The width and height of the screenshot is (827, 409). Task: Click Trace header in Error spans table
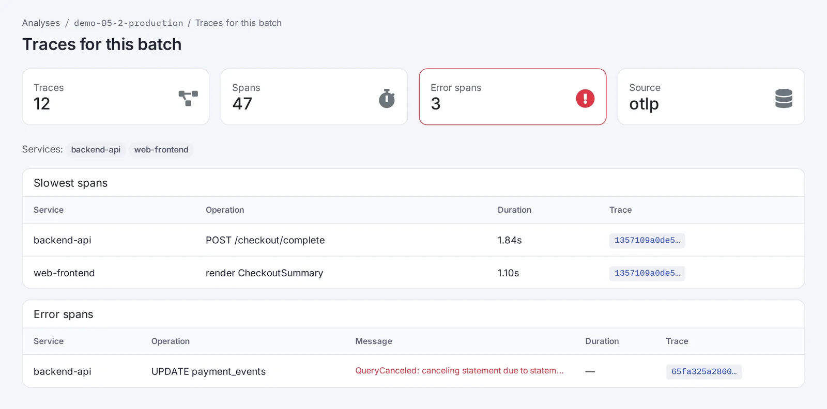pyautogui.click(x=677, y=341)
